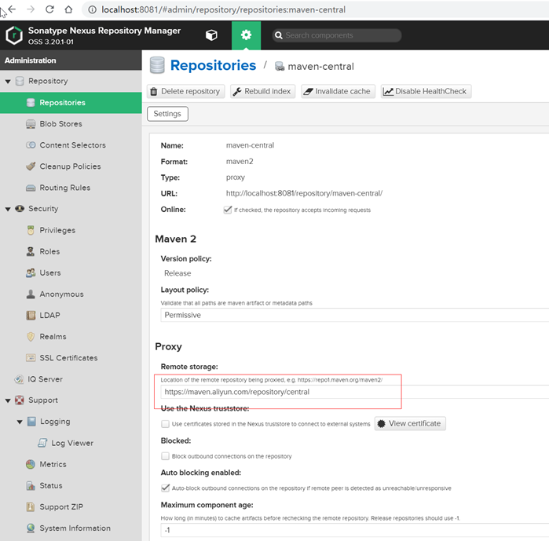Click the Cleanup Policies broom icon
This screenshot has height=541, width=549.
coord(31,166)
